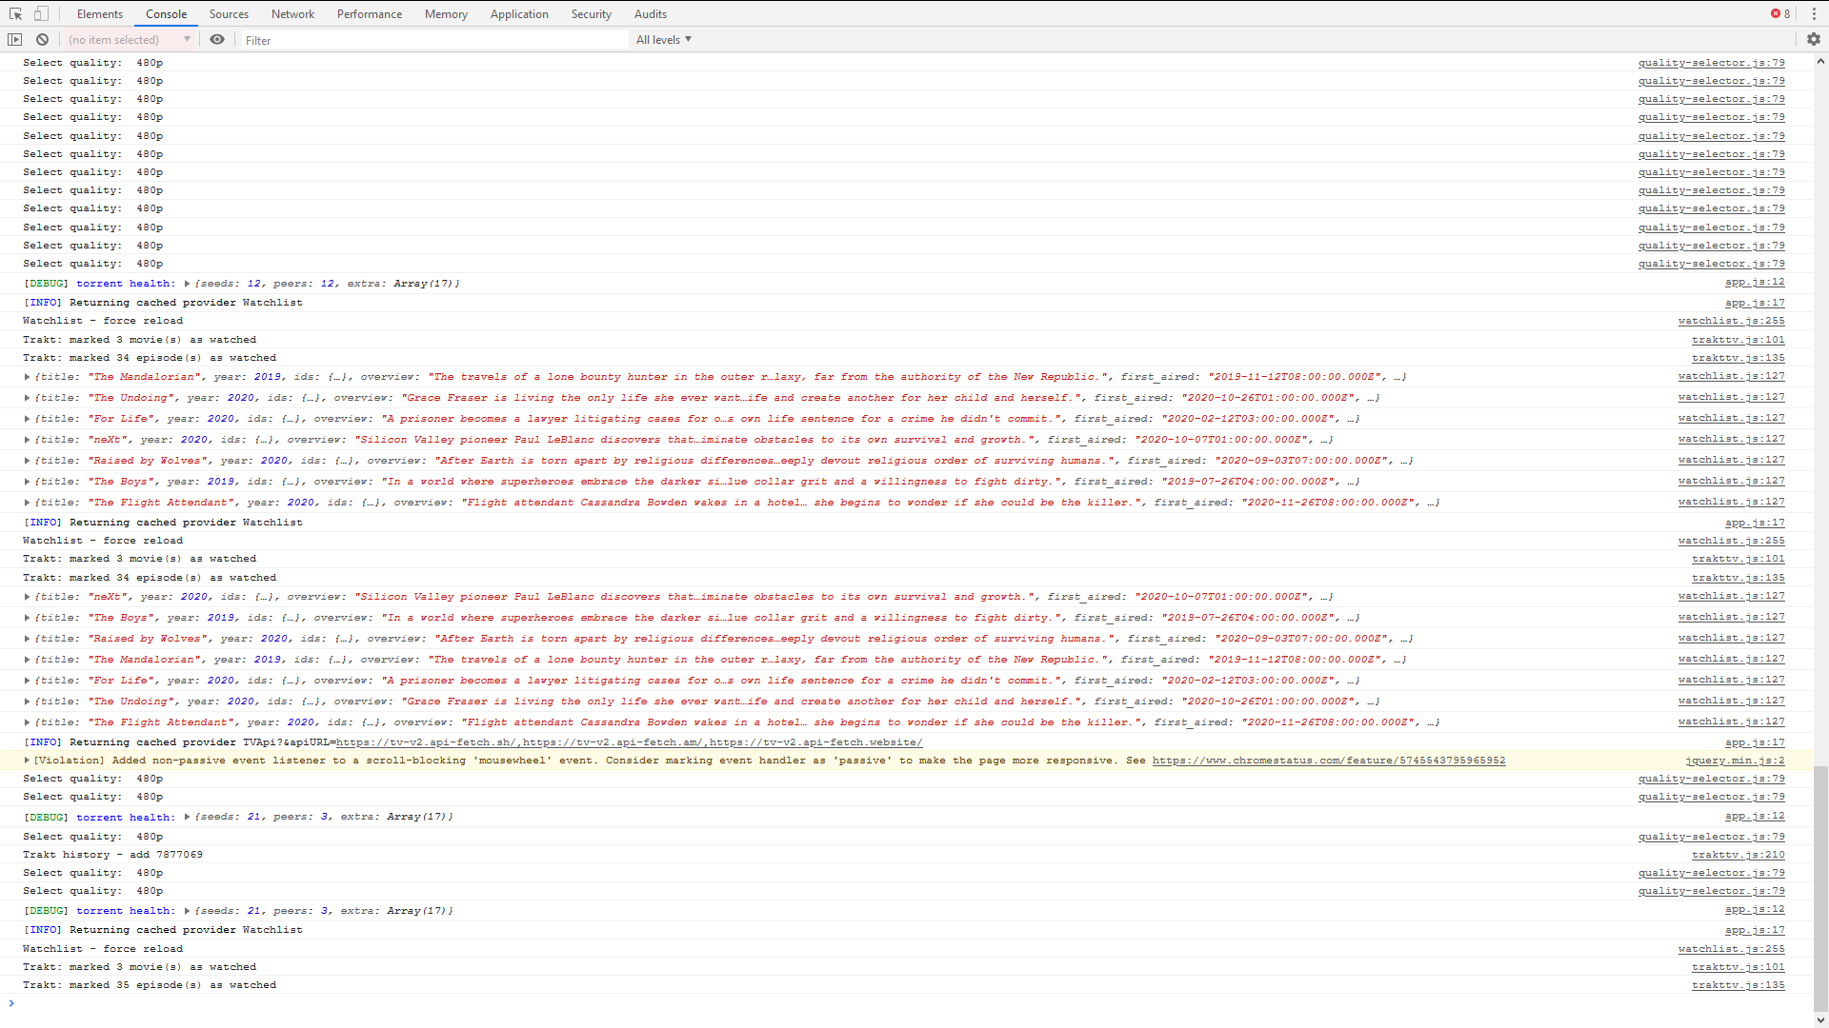Open the Performance tab
Screen dimensions: 1829x1028
[370, 13]
